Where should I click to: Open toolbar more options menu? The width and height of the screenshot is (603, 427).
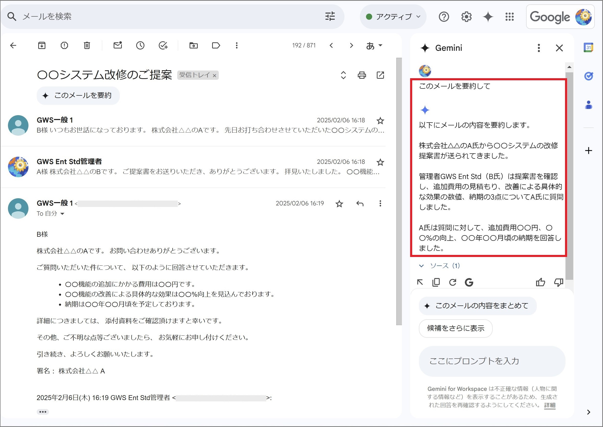[x=237, y=45]
